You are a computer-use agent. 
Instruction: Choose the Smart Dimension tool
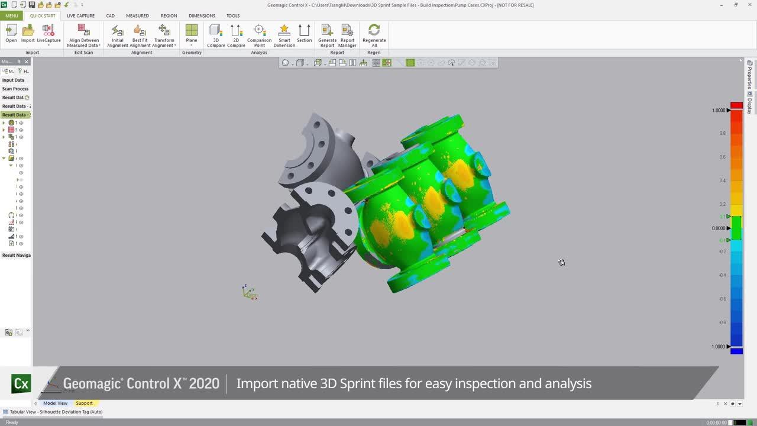tap(284, 35)
